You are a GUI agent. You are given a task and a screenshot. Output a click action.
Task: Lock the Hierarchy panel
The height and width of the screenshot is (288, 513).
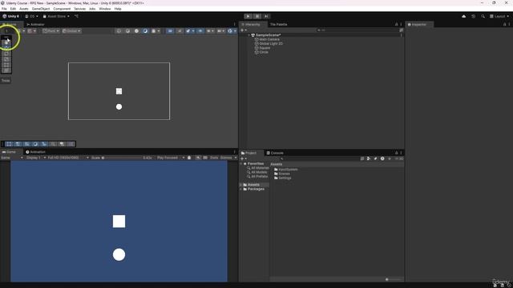click(396, 25)
